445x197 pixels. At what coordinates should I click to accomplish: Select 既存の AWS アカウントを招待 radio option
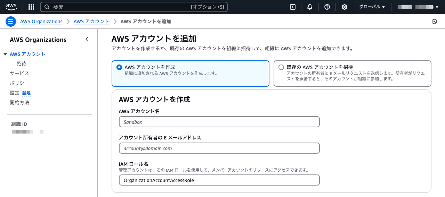click(281, 67)
